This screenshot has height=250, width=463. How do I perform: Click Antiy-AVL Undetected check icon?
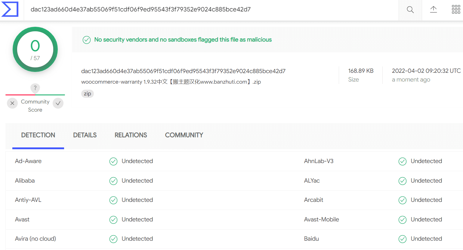pyautogui.click(x=113, y=200)
